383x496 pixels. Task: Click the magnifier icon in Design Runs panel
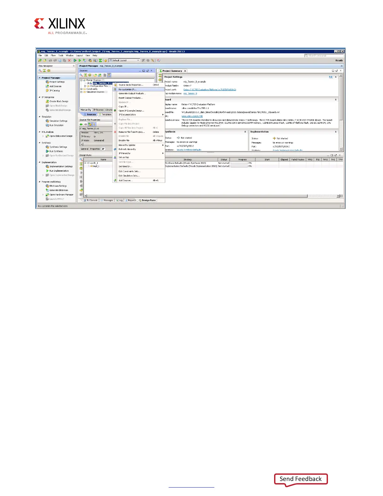(x=81, y=160)
